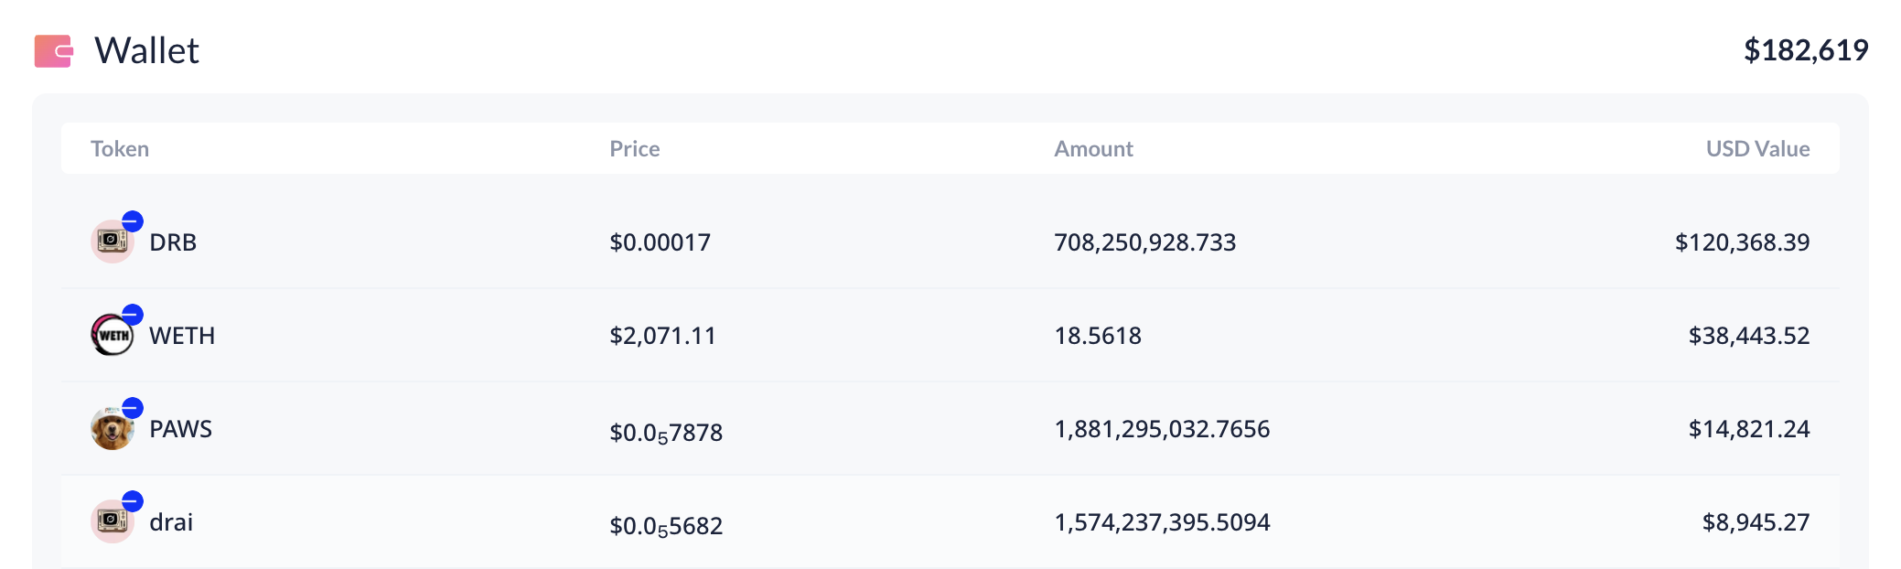This screenshot has width=1901, height=569.
Task: Click the Wallet section title
Action: (x=146, y=51)
